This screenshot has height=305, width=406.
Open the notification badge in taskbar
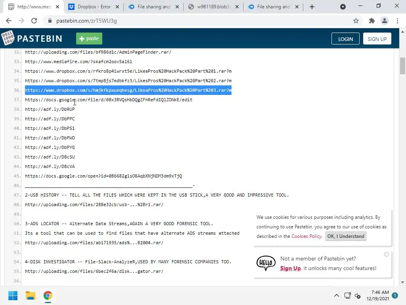(395, 295)
